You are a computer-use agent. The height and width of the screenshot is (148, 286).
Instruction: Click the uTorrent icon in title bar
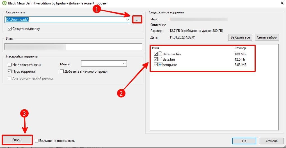[4, 3]
